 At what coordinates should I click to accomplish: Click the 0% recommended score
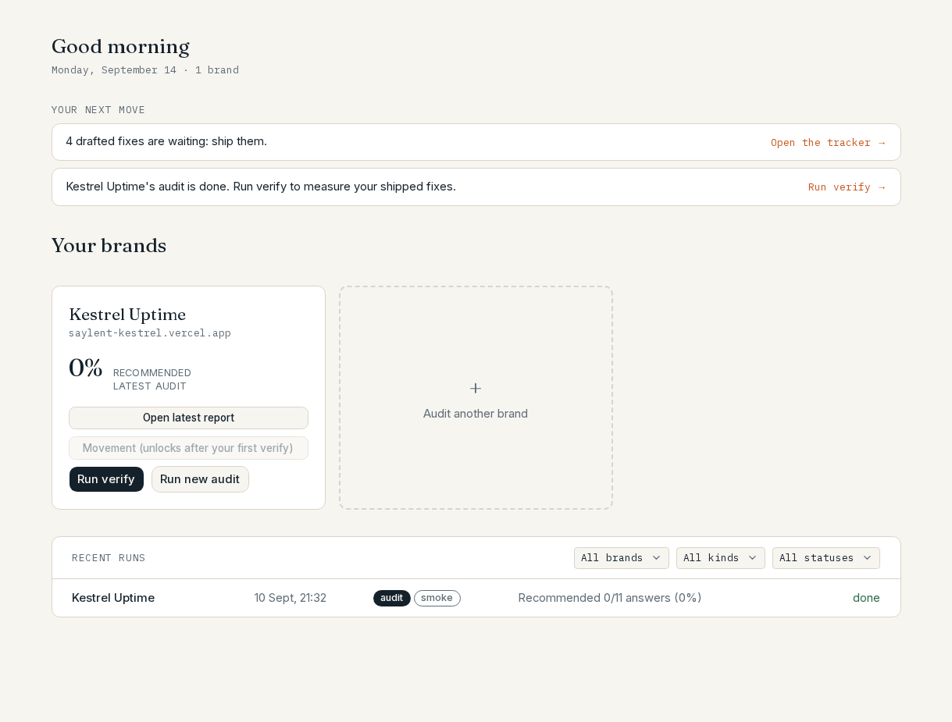click(x=86, y=368)
